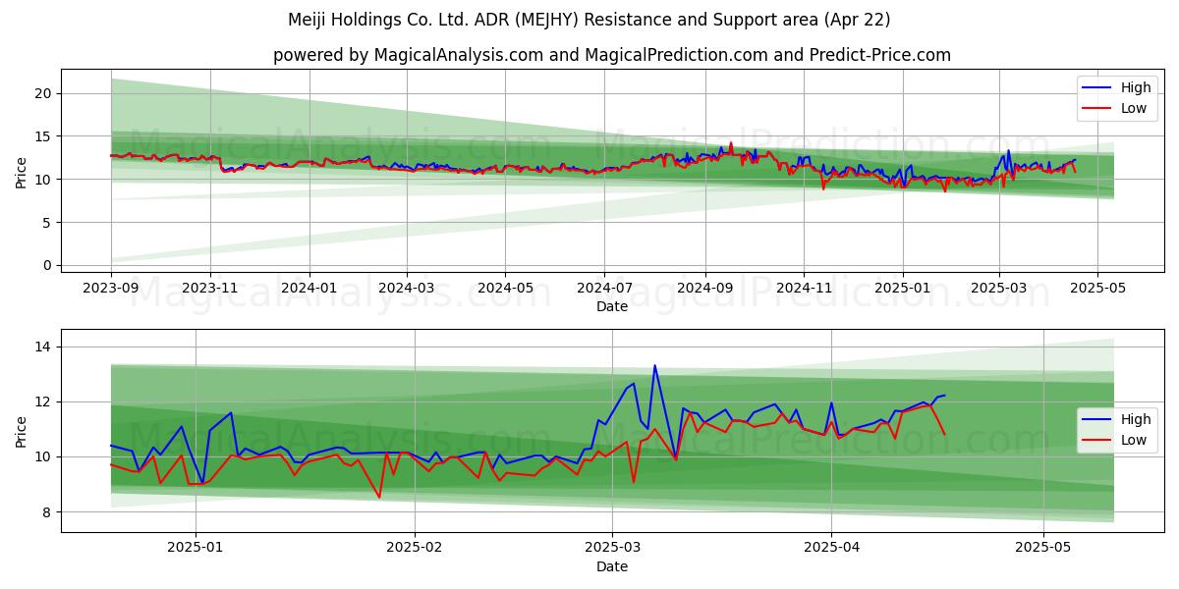Screen dimensions: 1179x589
Task: Click the top chart 'Price' axis label
Action: [22, 171]
